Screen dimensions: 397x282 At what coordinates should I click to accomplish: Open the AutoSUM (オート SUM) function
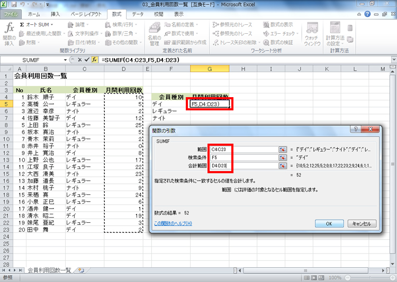[37, 24]
